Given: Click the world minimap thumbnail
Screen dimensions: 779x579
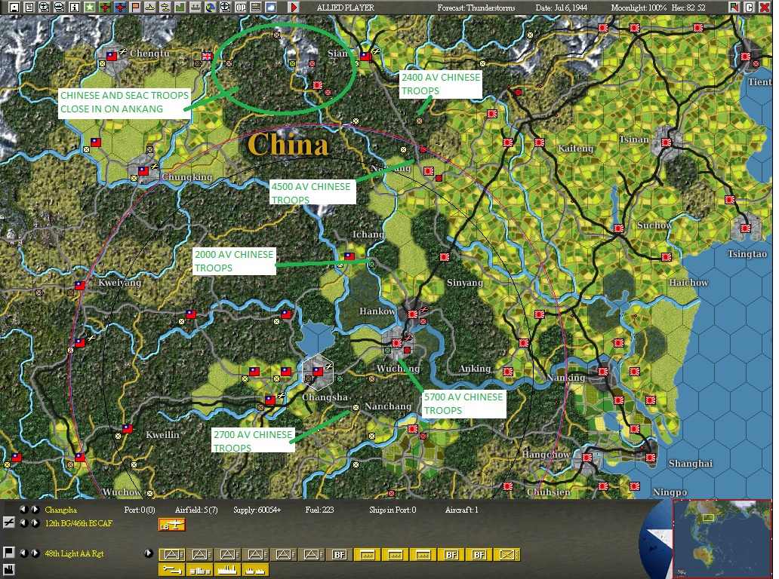Looking at the screenshot, I should click(x=722, y=539).
